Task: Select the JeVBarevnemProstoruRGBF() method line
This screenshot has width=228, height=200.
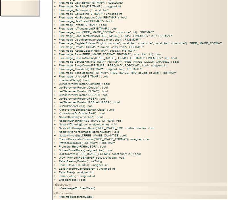Action: pyautogui.click(x=83, y=99)
